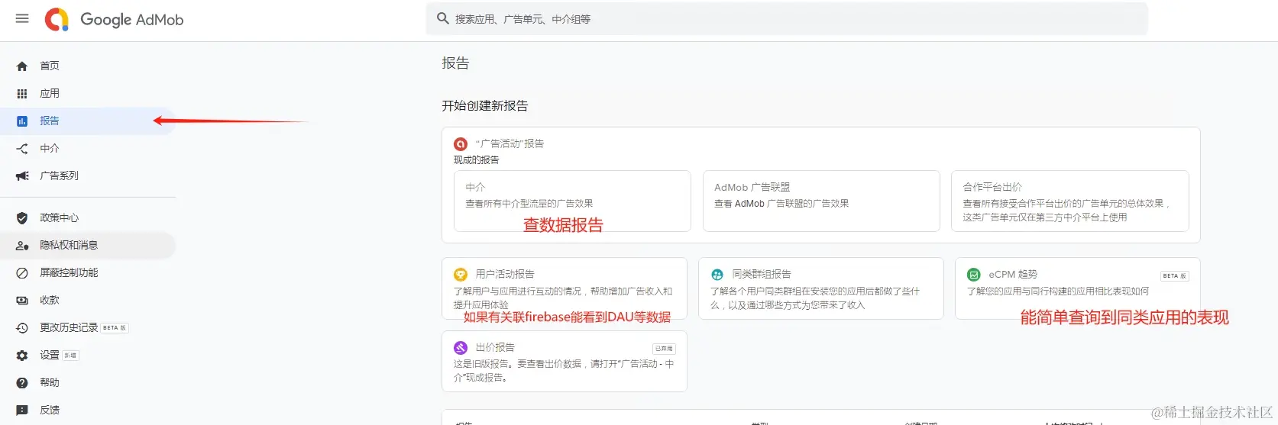Click the mediation icon for 中介
The image size is (1278, 425).
pos(22,149)
